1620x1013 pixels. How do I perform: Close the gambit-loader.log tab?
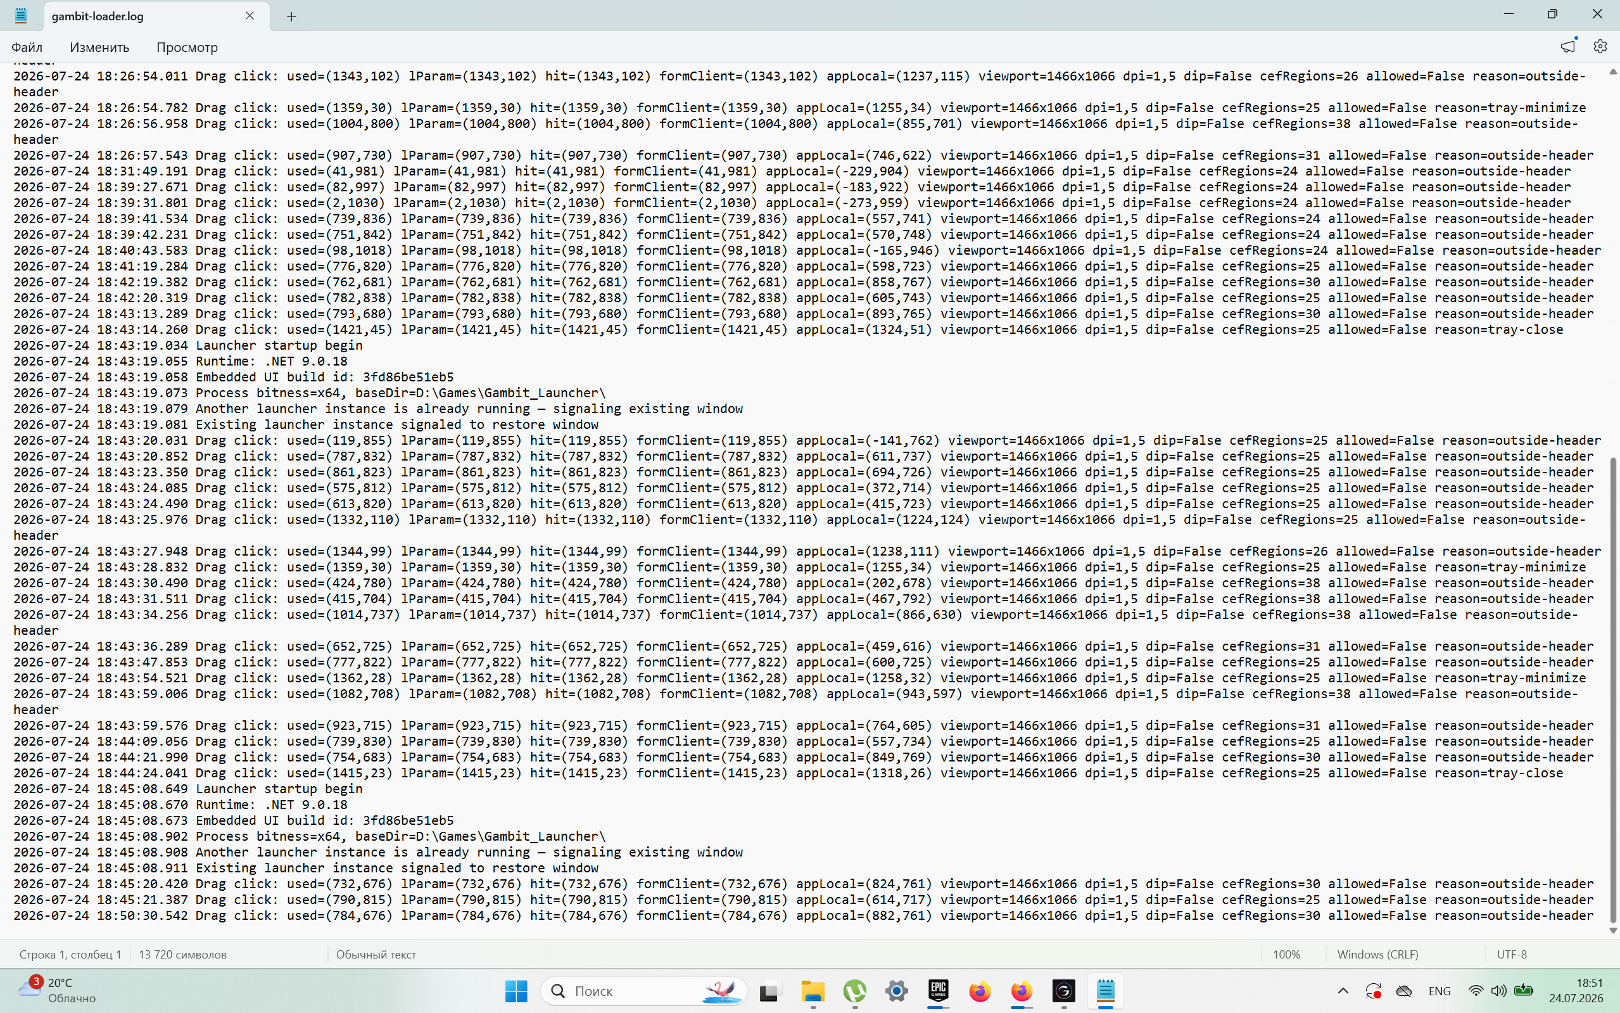pos(250,15)
